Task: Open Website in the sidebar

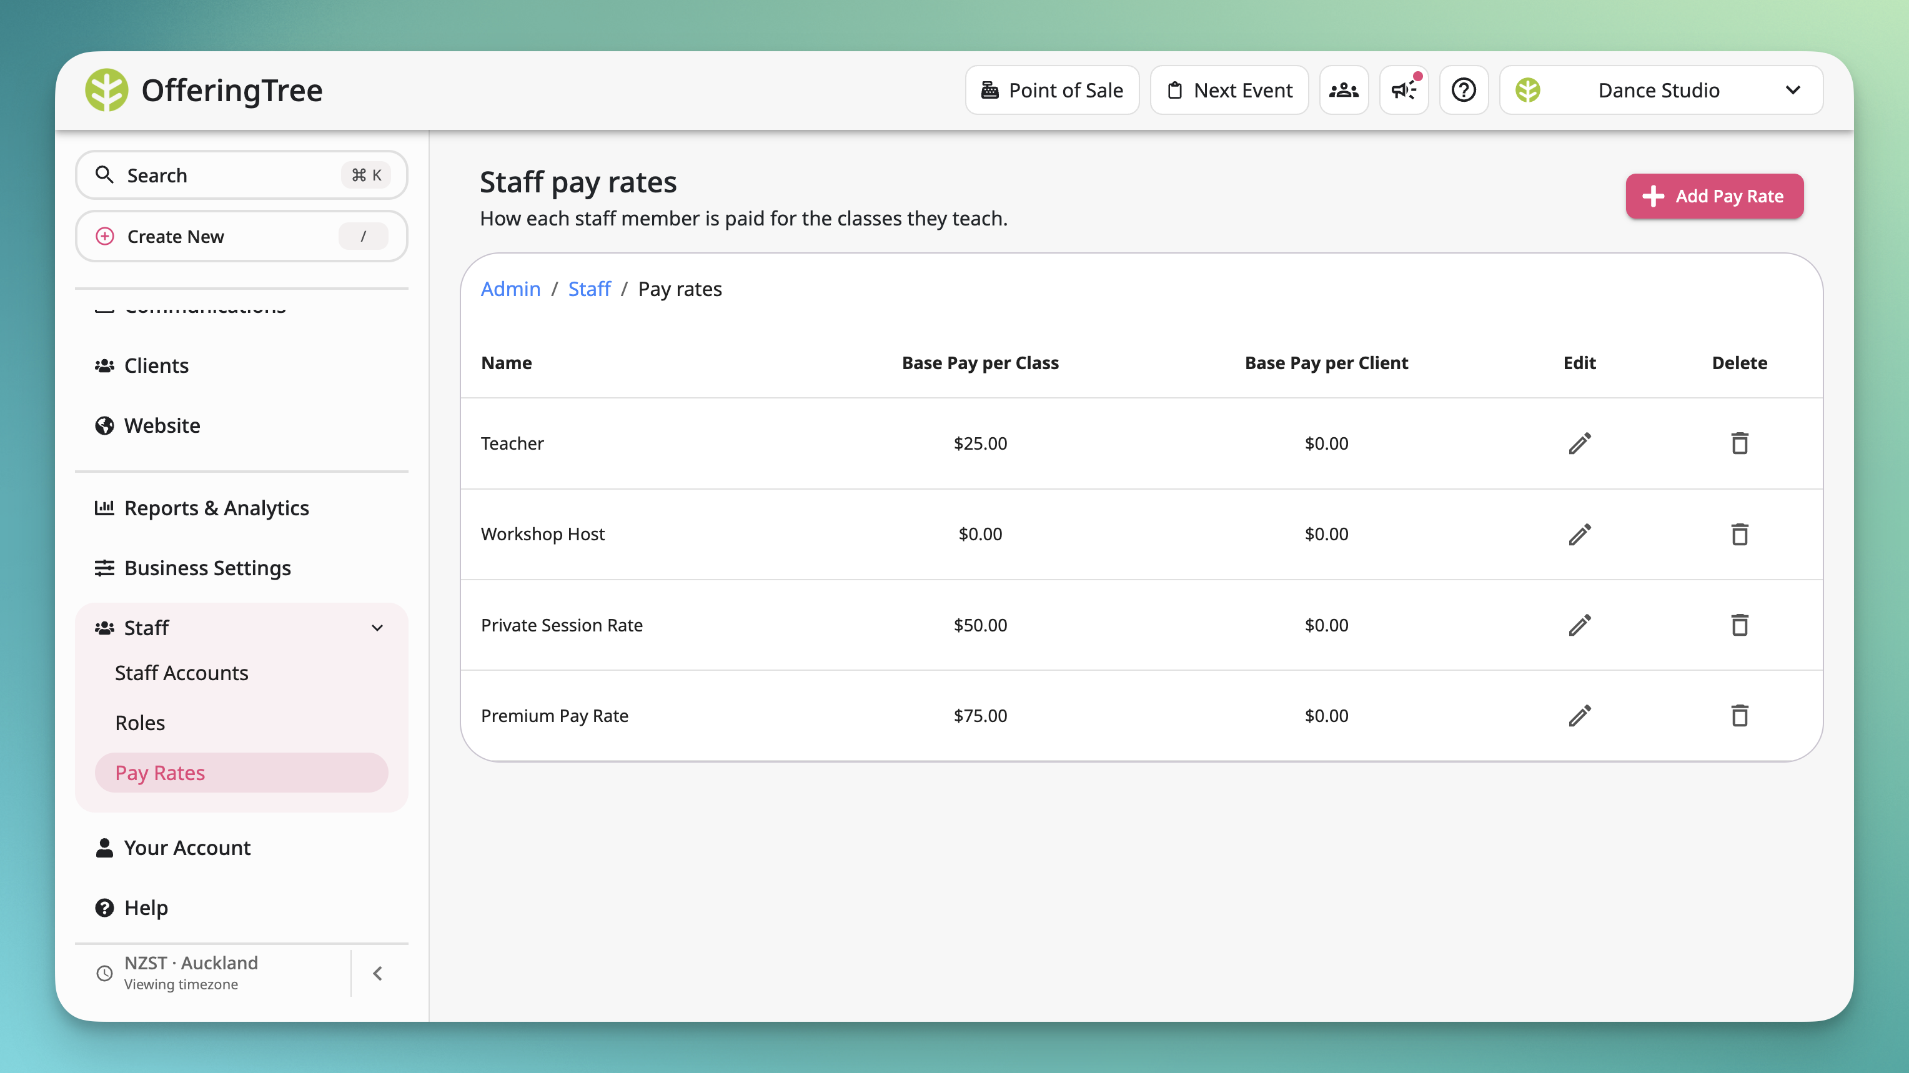Action: point(242,425)
